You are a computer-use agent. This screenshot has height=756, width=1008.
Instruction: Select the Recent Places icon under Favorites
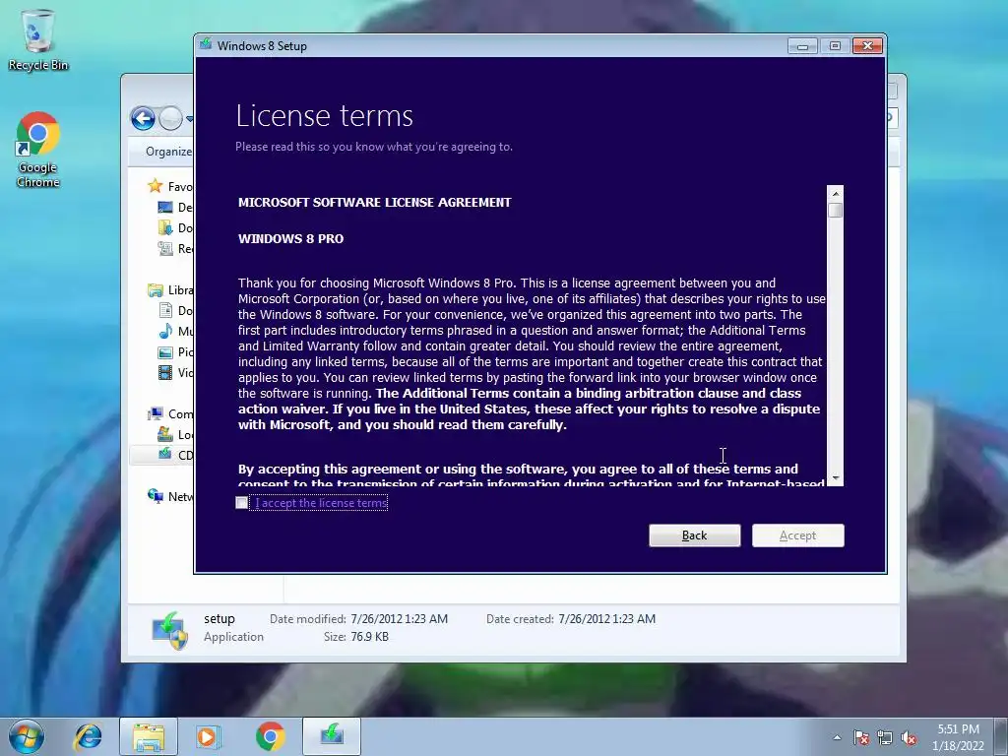pyautogui.click(x=165, y=248)
